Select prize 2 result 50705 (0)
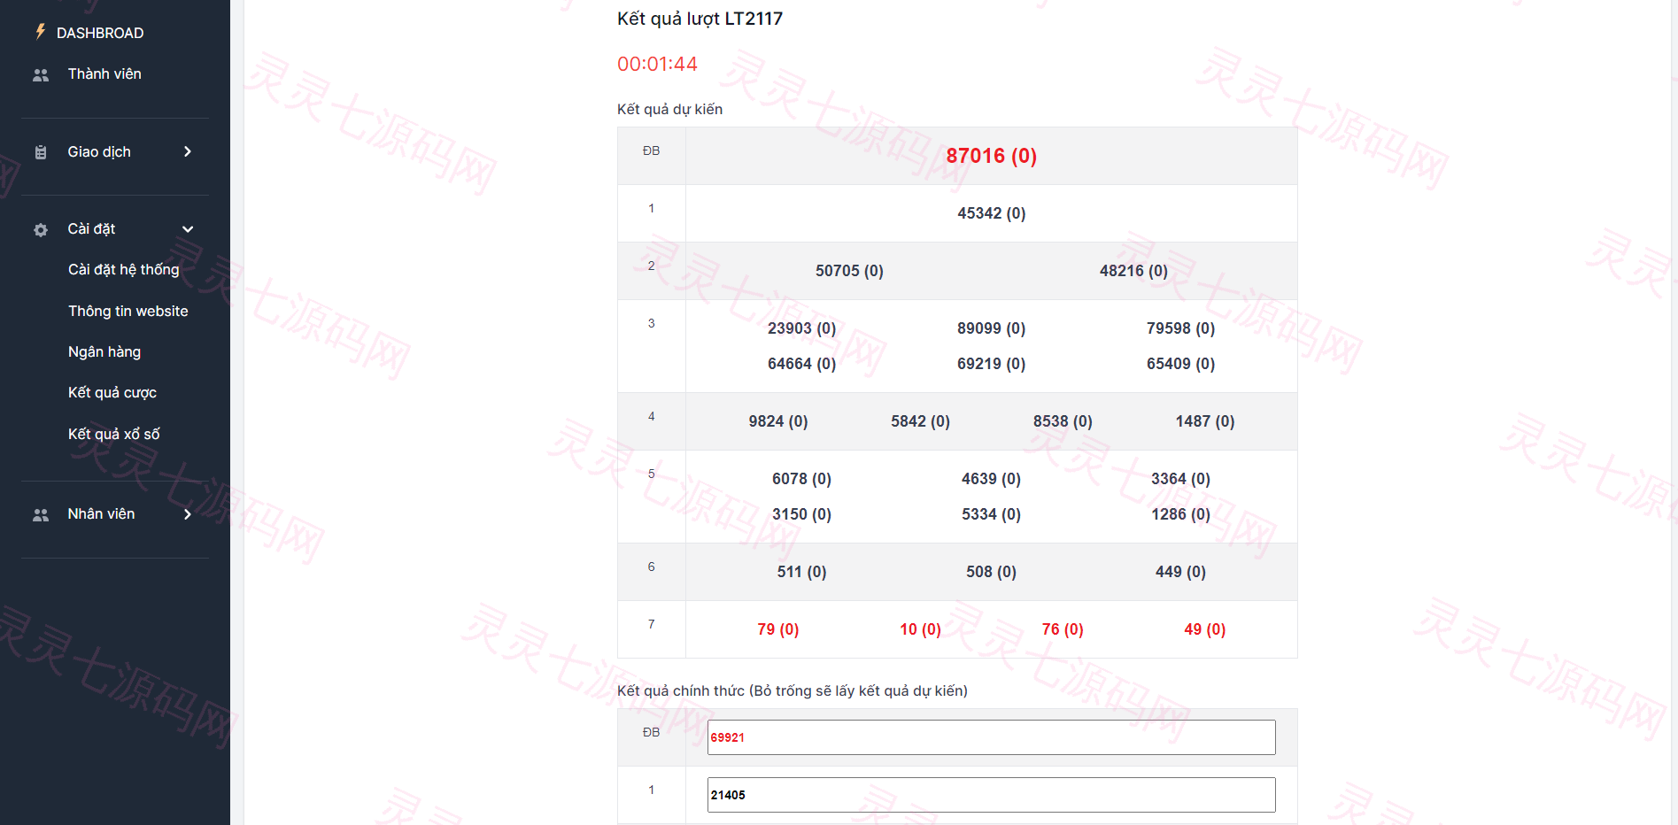Image resolution: width=1678 pixels, height=825 pixels. (x=849, y=271)
